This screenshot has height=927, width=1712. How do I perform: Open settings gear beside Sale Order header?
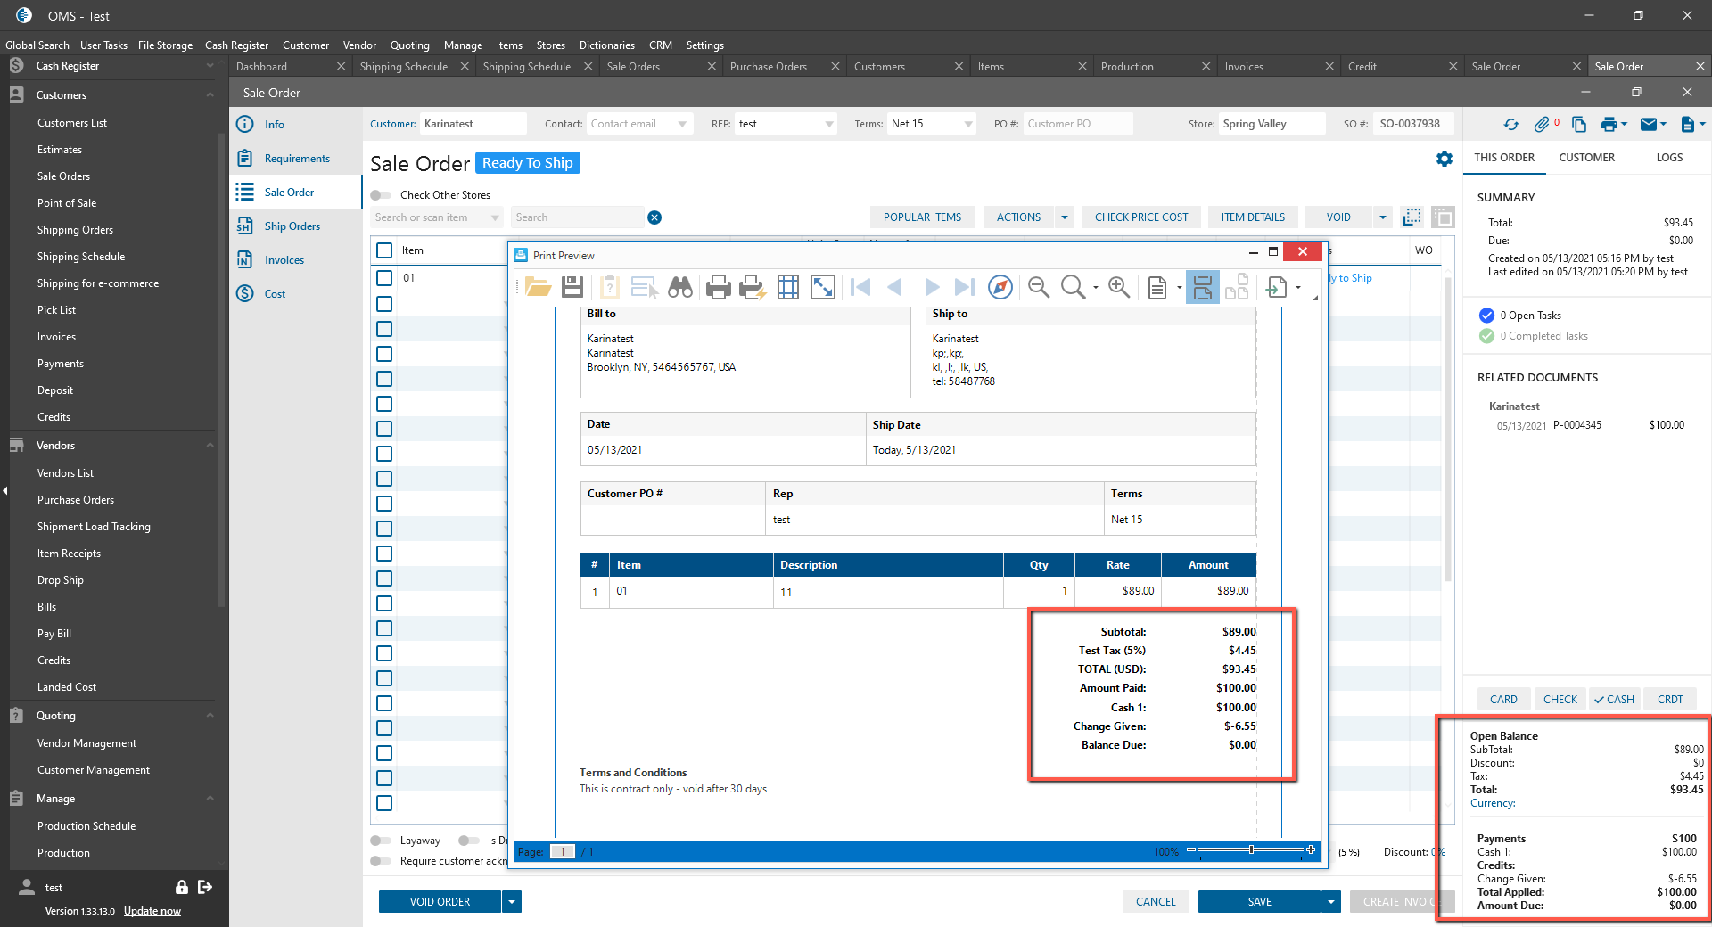(x=1444, y=159)
